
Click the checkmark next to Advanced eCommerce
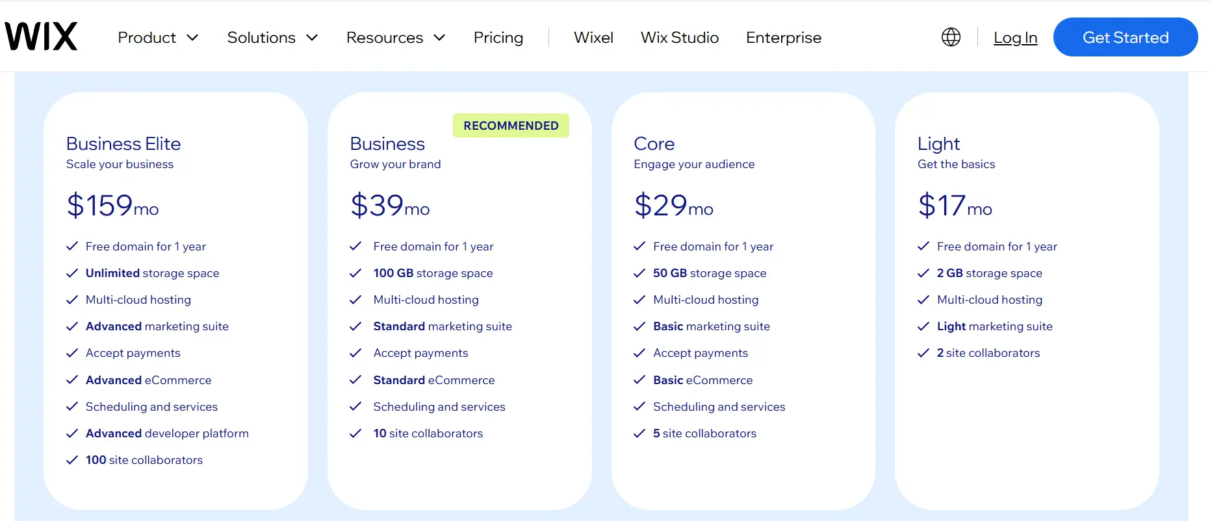click(72, 380)
